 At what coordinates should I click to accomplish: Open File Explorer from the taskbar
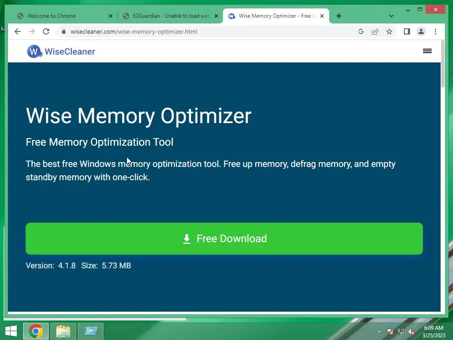point(63,331)
